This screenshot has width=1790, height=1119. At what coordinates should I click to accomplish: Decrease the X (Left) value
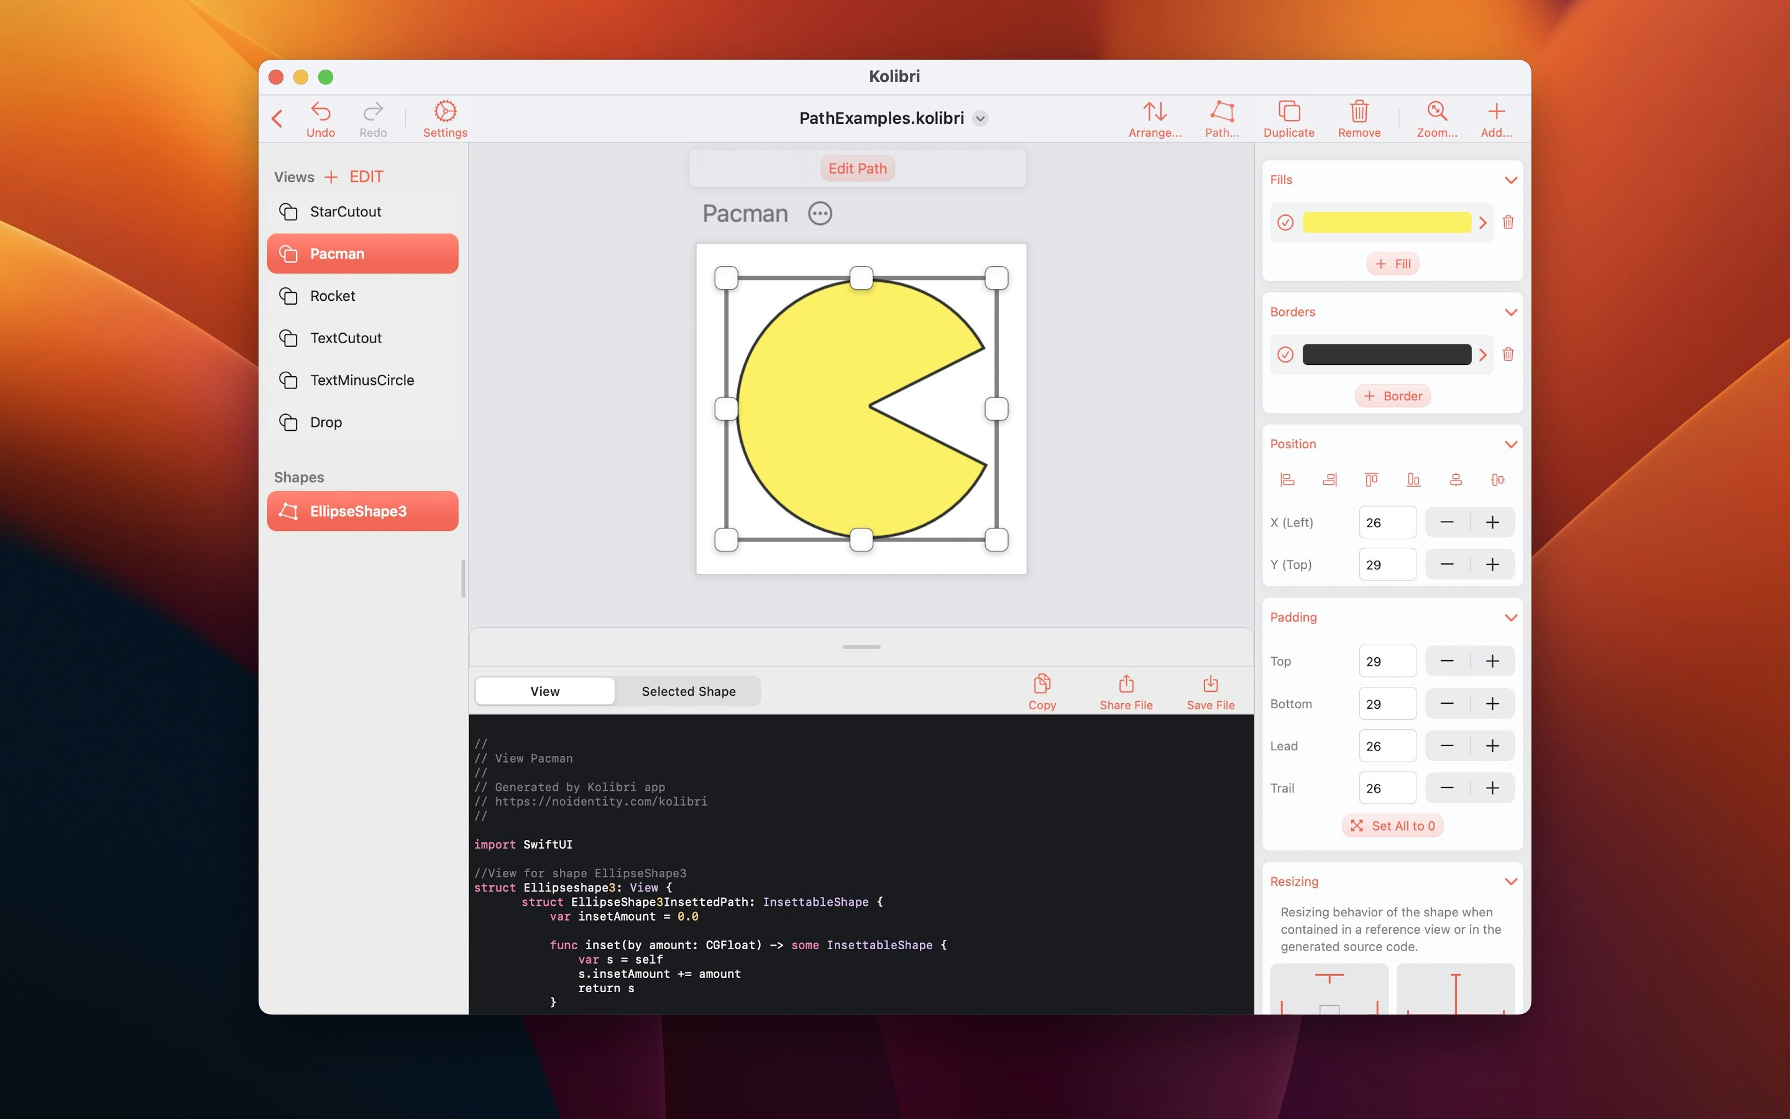(1447, 522)
